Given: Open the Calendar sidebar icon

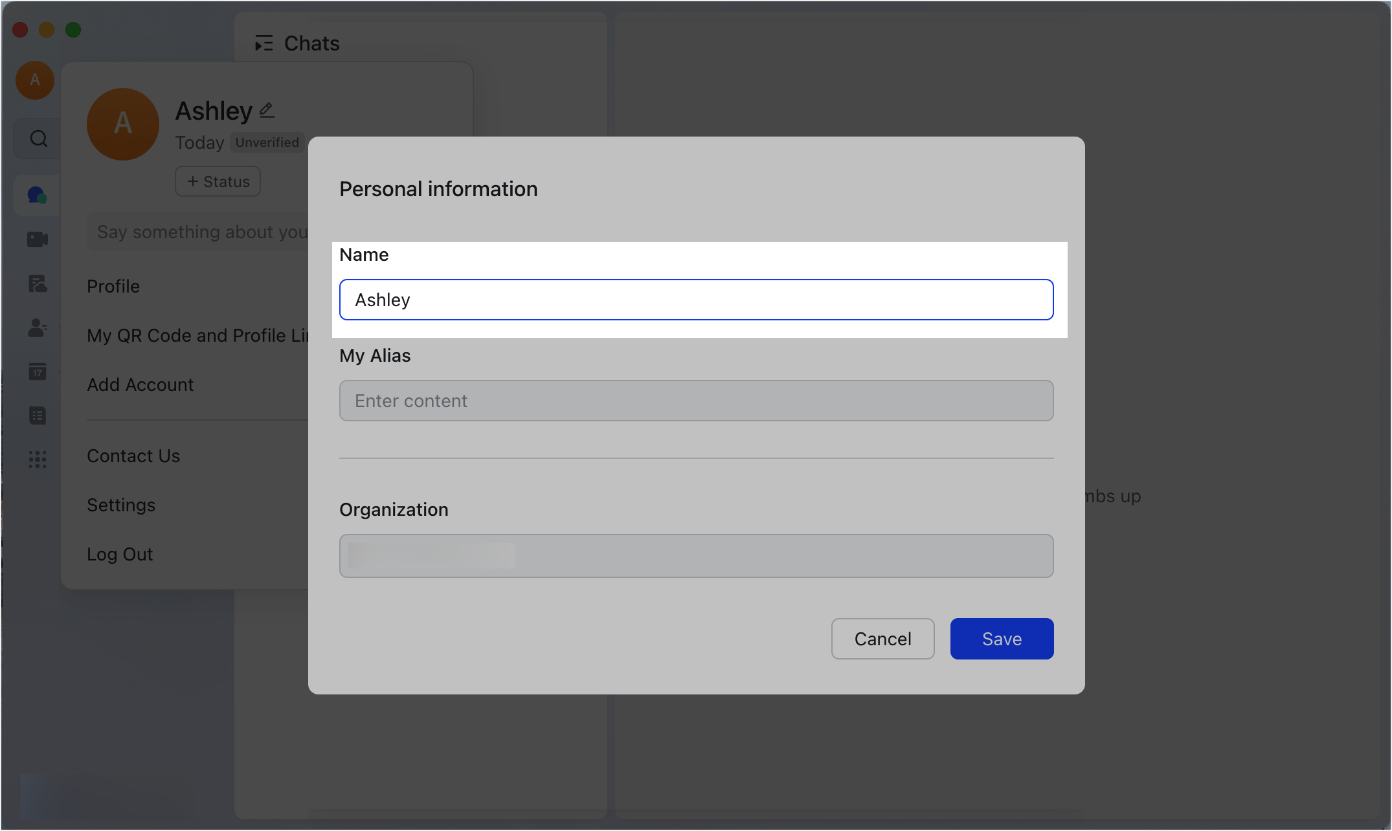Looking at the screenshot, I should [x=37, y=371].
